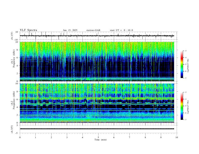Click the "station=GAK" header label
The image size is (199, 154).
coord(93,30)
